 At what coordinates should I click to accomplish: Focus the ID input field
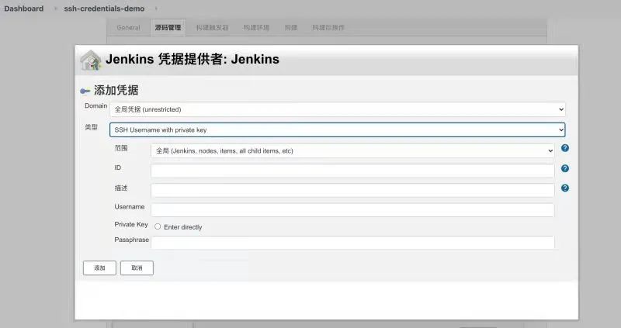tap(352, 171)
